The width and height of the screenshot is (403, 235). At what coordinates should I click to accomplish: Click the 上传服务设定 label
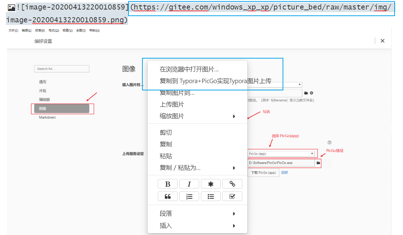[133, 154]
